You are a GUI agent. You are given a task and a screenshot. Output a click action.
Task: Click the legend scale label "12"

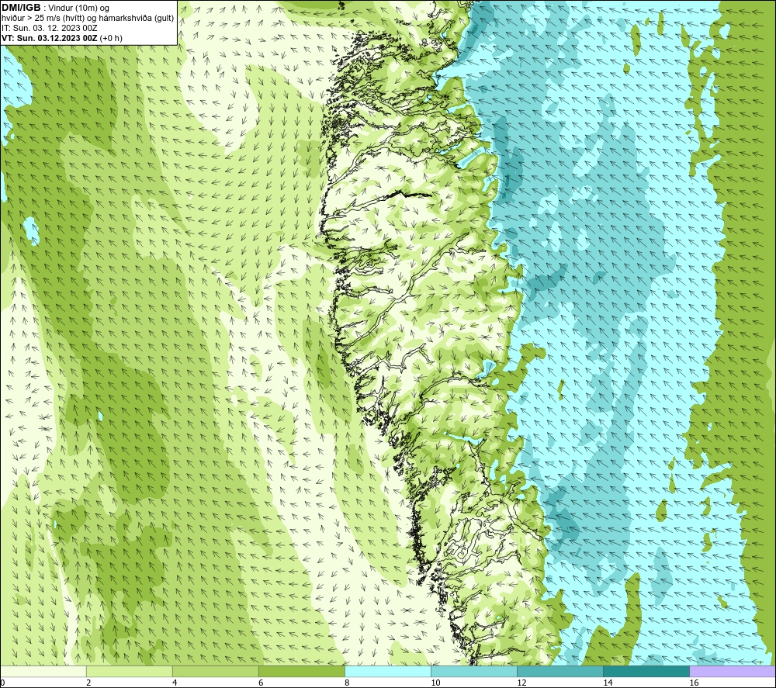pos(521,683)
